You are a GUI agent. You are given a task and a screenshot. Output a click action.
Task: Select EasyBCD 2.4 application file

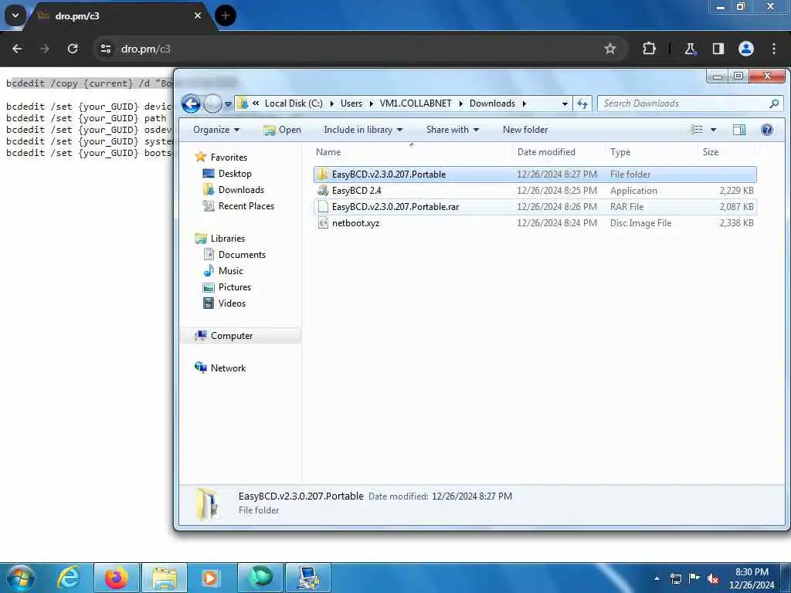click(x=535, y=191)
